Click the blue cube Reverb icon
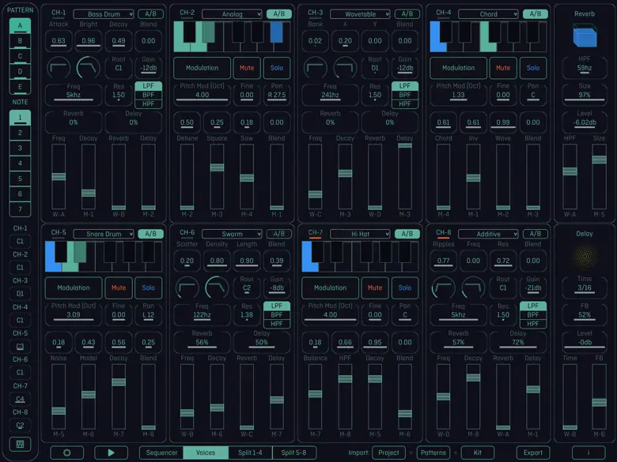The image size is (617, 462). pos(585,36)
